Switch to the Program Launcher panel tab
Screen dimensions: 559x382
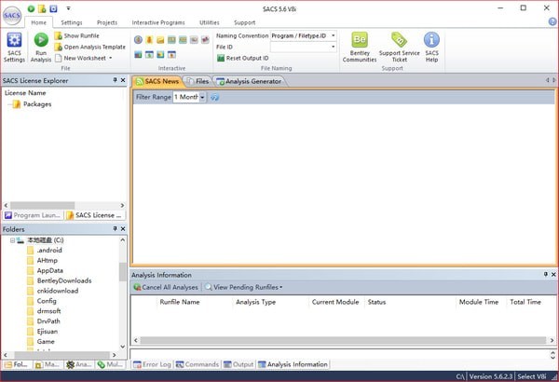tap(33, 215)
